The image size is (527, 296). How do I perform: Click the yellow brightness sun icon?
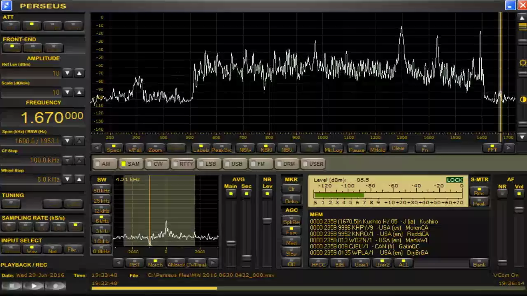[x=523, y=63]
